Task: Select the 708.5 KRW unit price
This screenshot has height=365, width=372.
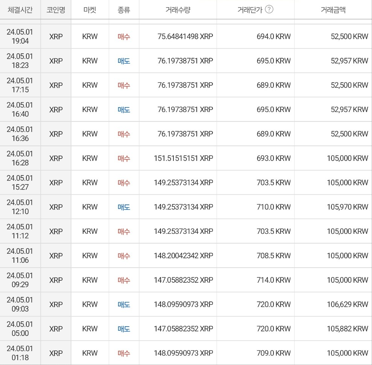Action: pyautogui.click(x=273, y=256)
